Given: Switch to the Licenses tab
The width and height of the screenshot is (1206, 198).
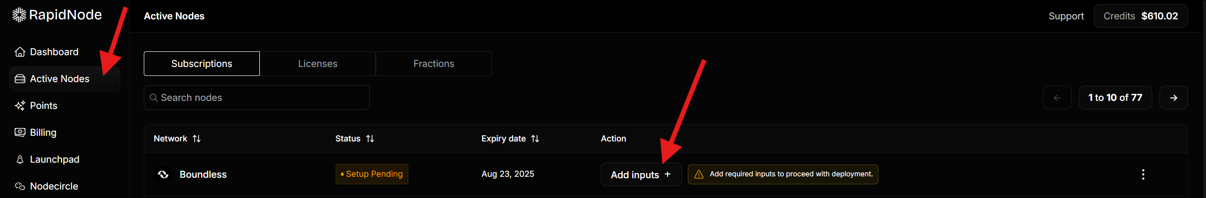Looking at the screenshot, I should (x=318, y=64).
